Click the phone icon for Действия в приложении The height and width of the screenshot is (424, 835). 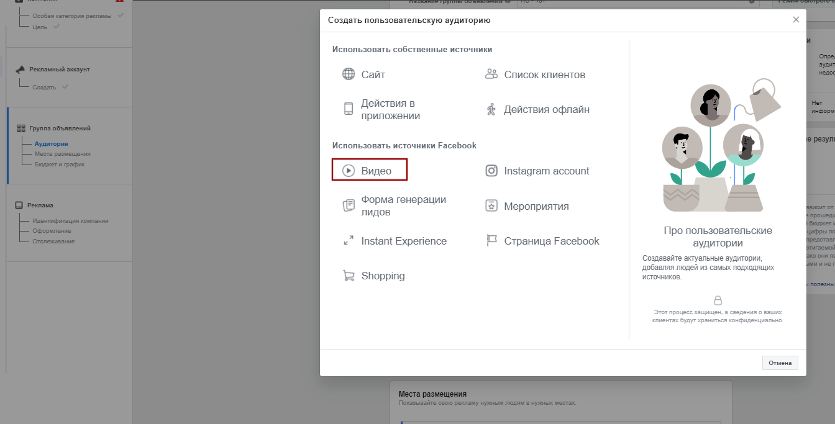(349, 109)
